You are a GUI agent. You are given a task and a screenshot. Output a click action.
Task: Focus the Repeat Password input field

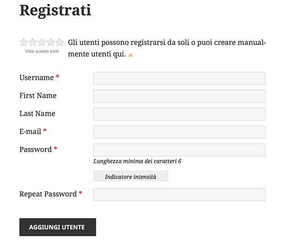point(180,195)
